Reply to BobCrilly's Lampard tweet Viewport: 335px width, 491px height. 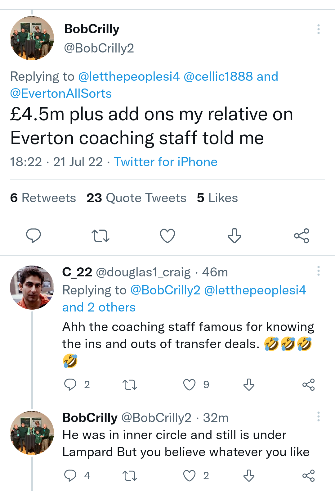click(70, 475)
